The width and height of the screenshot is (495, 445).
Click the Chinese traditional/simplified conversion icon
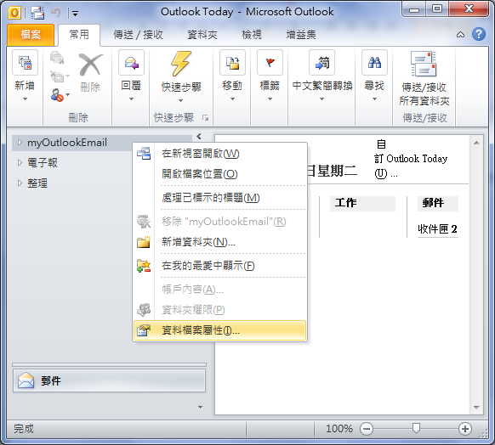322,62
